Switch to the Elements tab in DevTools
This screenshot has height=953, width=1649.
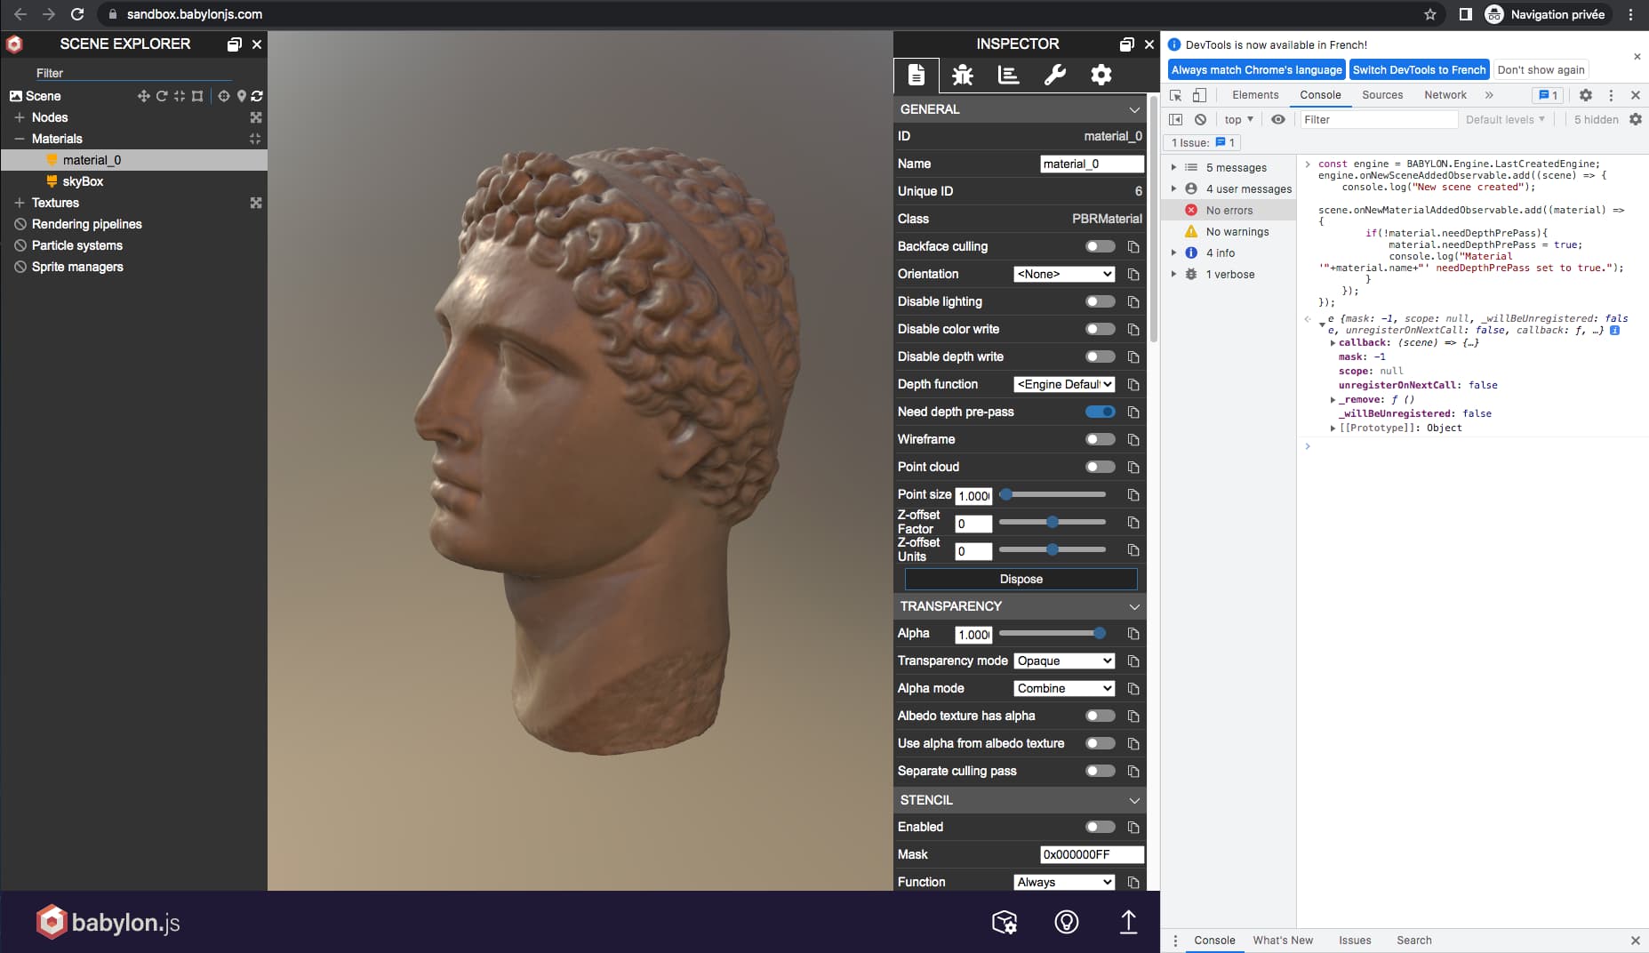point(1254,95)
